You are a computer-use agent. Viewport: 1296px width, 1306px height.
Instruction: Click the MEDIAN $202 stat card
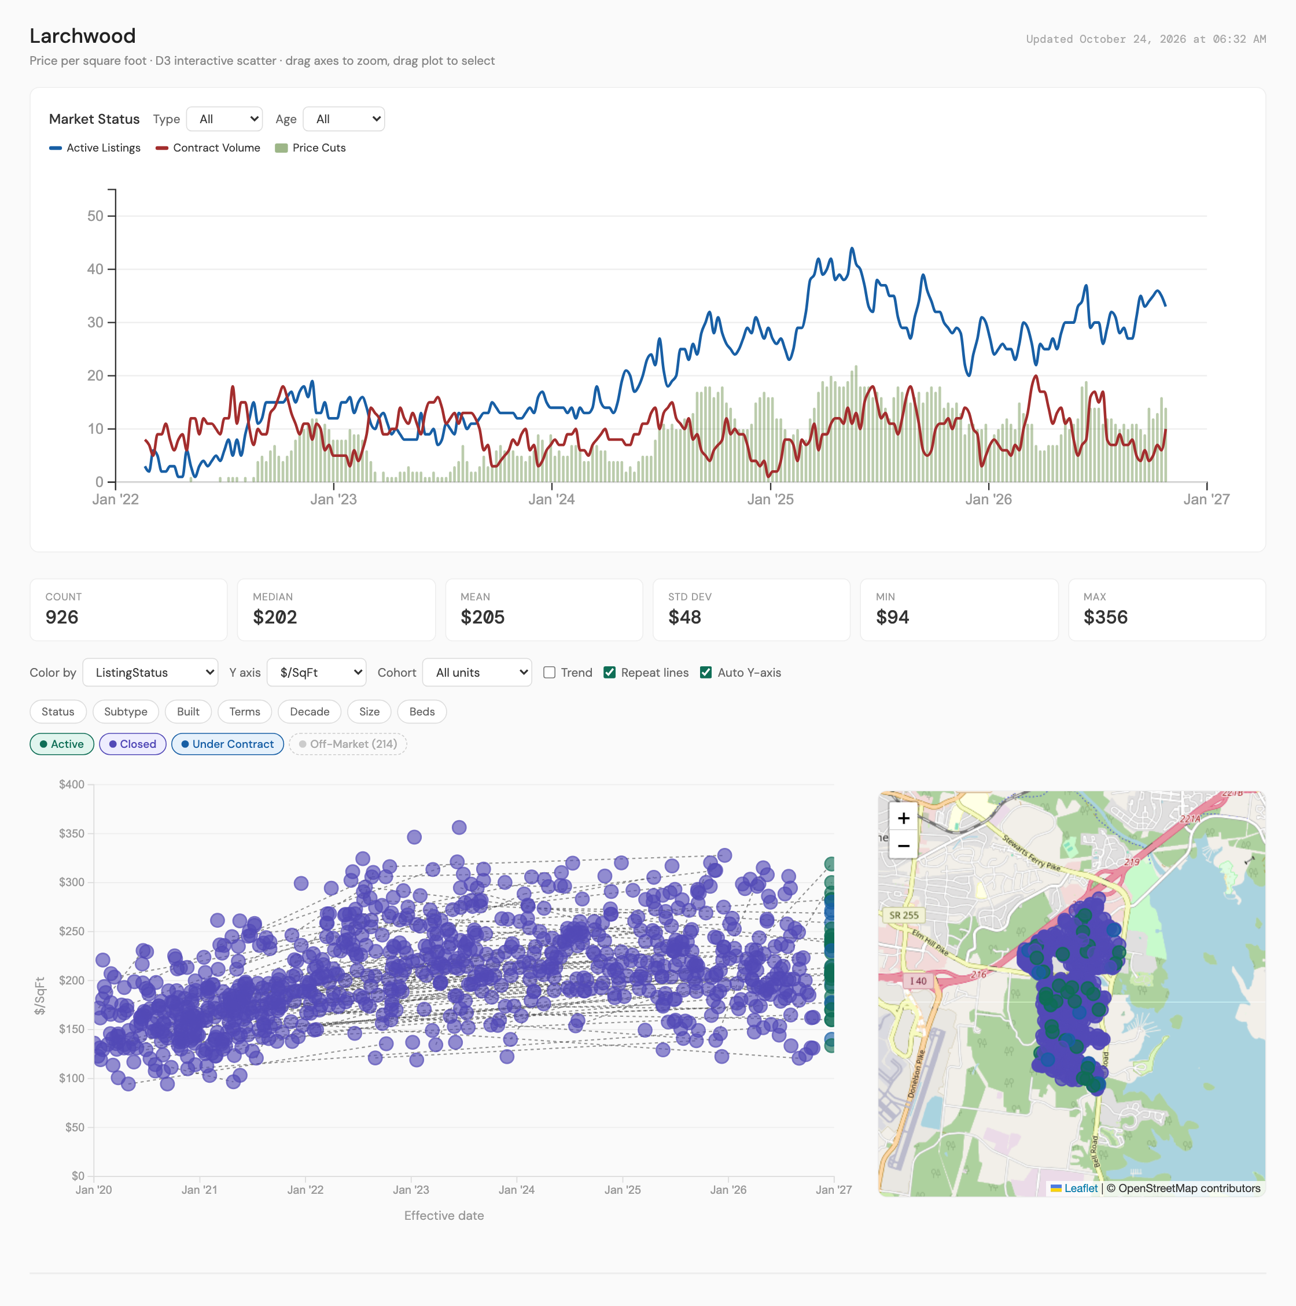[x=336, y=610]
